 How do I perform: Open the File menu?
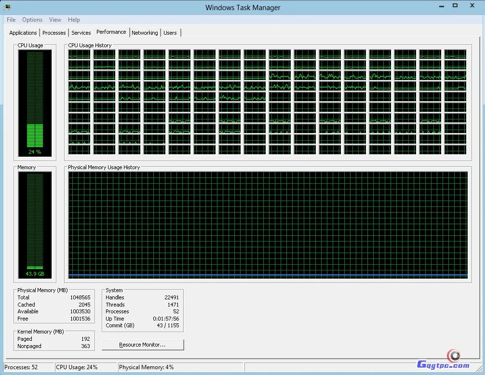[11, 20]
